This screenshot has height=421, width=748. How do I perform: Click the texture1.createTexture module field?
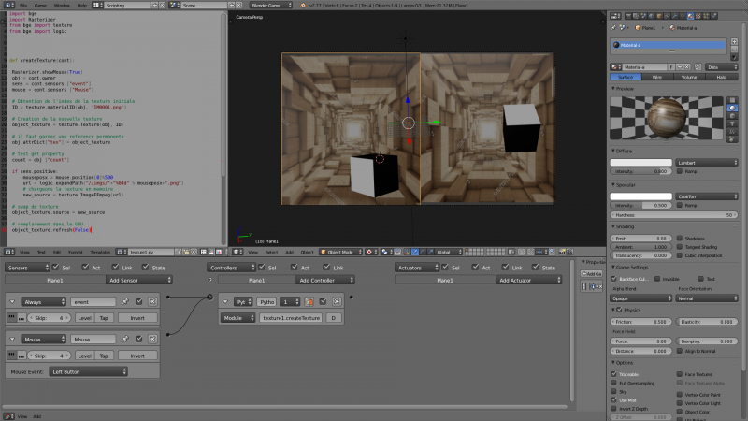(x=291, y=317)
